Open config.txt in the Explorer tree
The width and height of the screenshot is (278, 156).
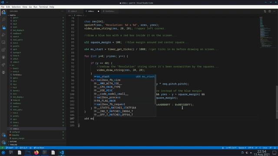pyautogui.click(x=37, y=132)
